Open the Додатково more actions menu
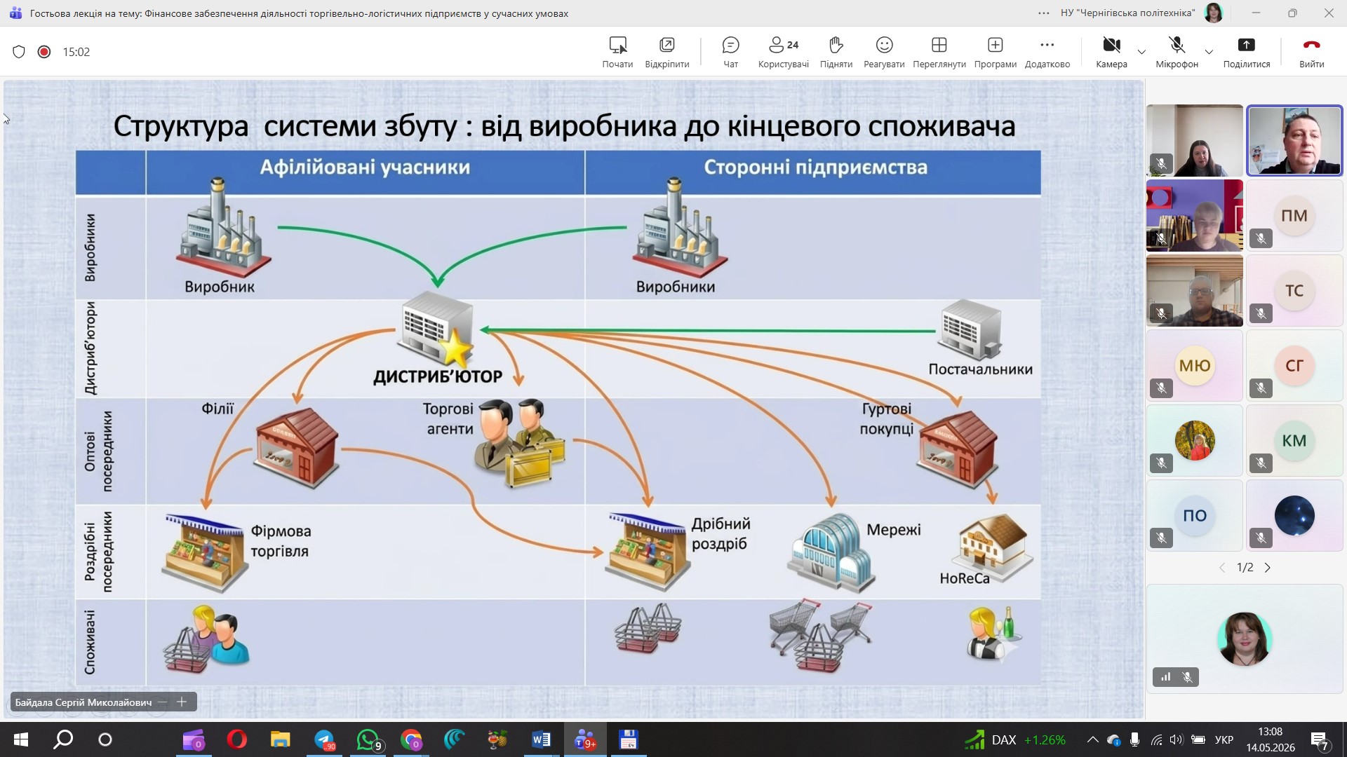Screen dimensions: 1347x757 coord(1047,53)
